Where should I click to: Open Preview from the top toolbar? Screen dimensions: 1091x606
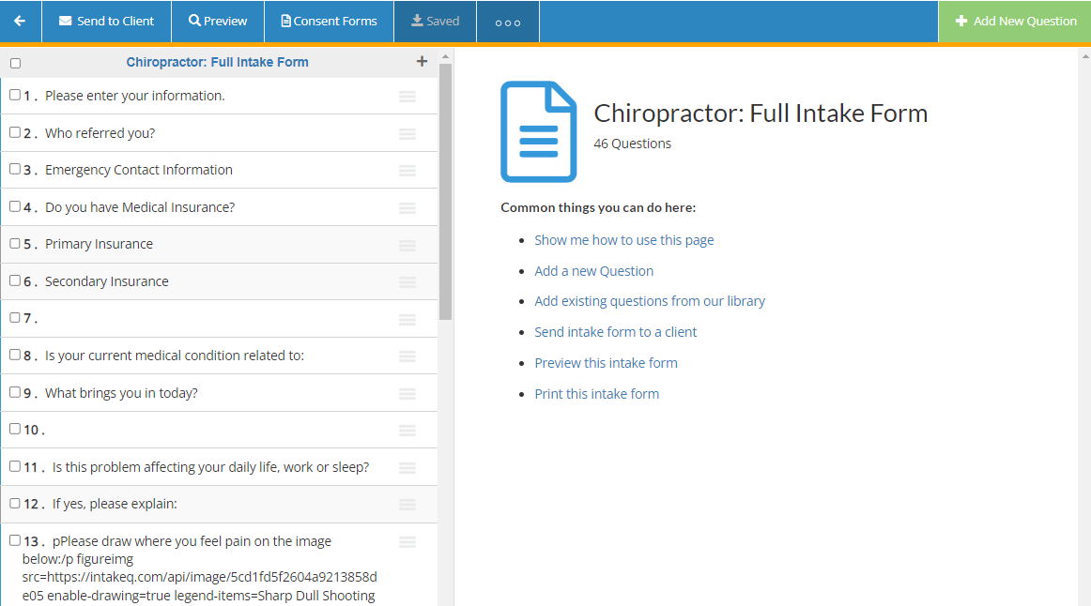tap(218, 22)
